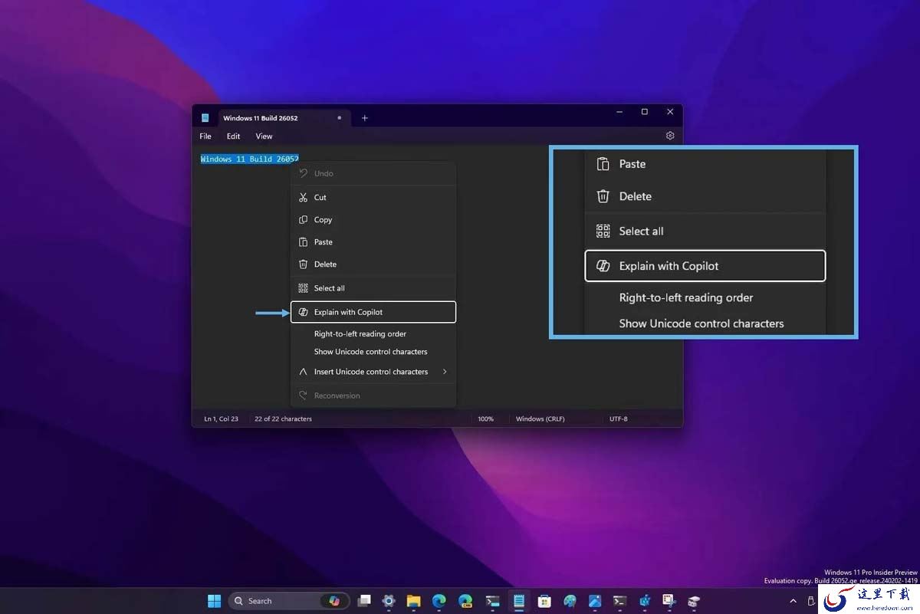Open File Explorer from the taskbar
Screen dimensions: 920x614
[413, 601]
